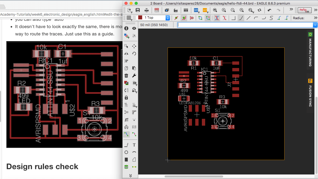
Task: Select the right-angle wire bend style
Action: click(x=233, y=18)
